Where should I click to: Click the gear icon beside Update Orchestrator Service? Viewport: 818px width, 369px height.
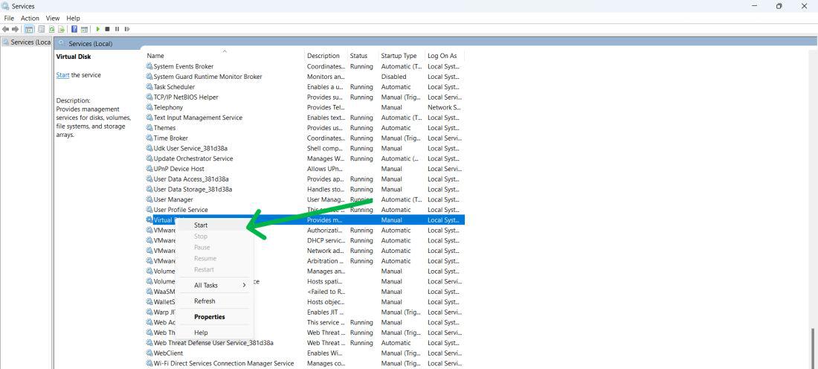[x=149, y=158]
